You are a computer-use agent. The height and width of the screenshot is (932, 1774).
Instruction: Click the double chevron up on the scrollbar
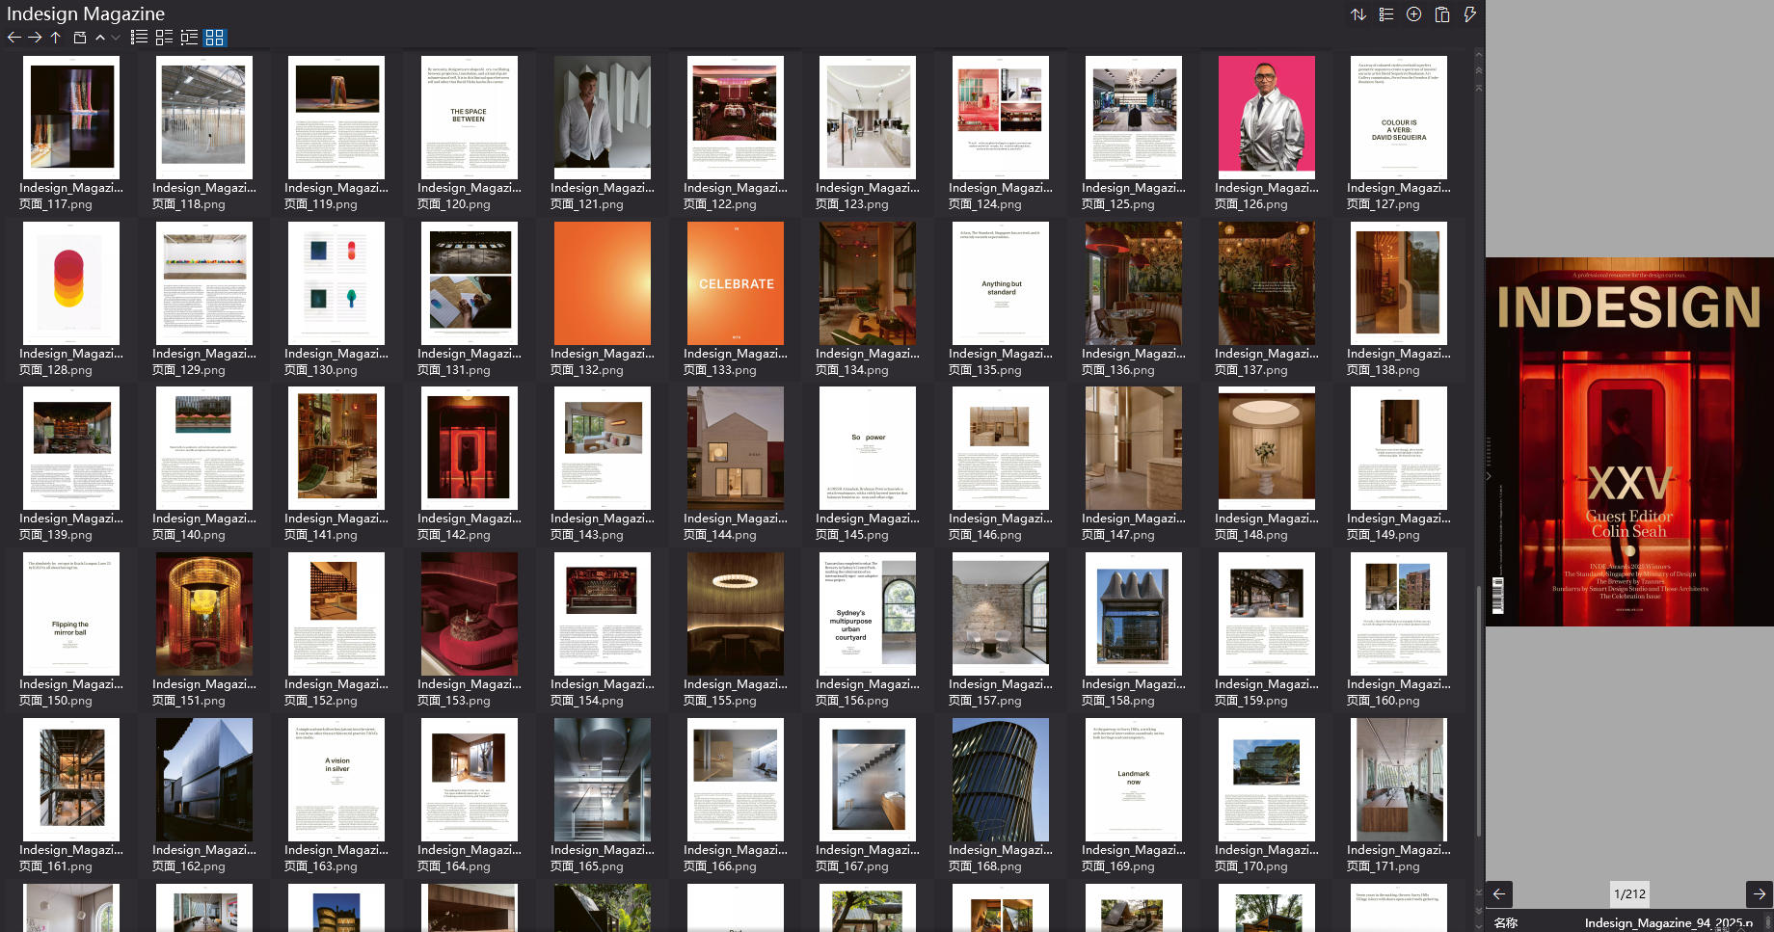click(x=1479, y=70)
